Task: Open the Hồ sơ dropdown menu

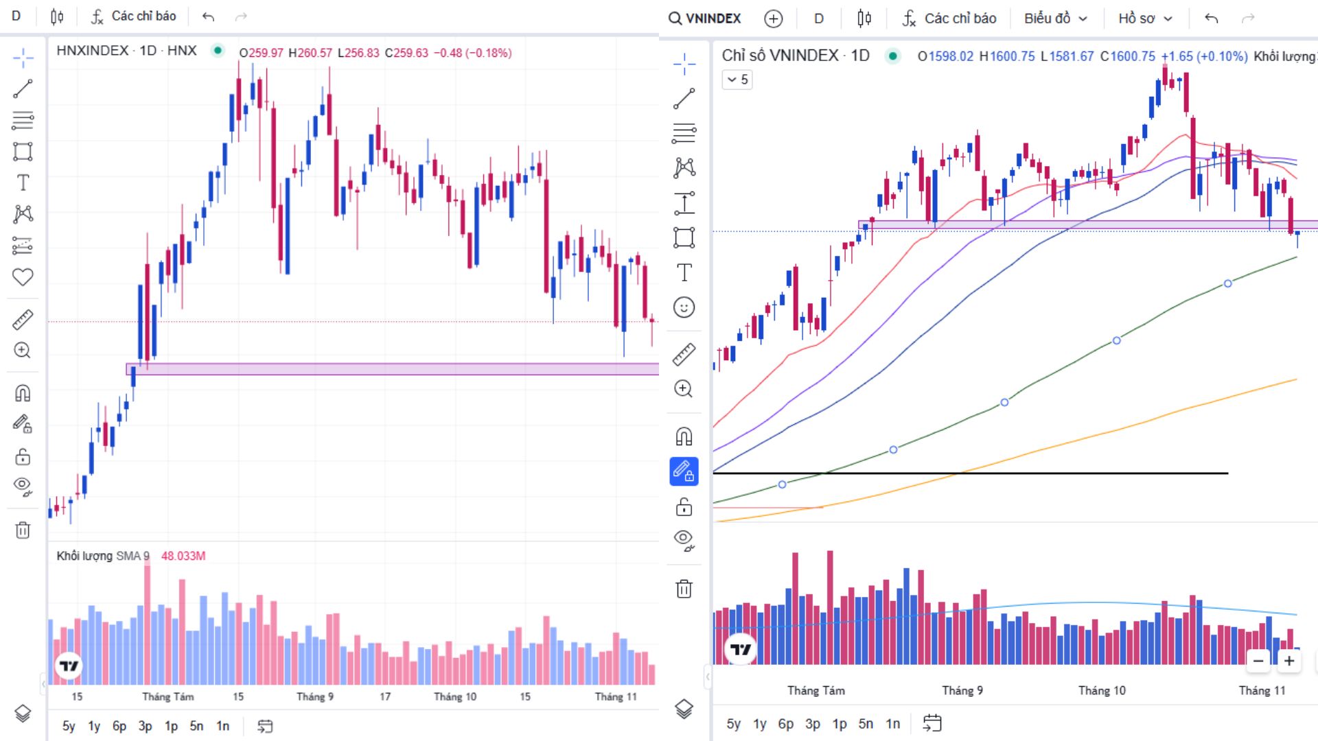Action: (x=1144, y=19)
